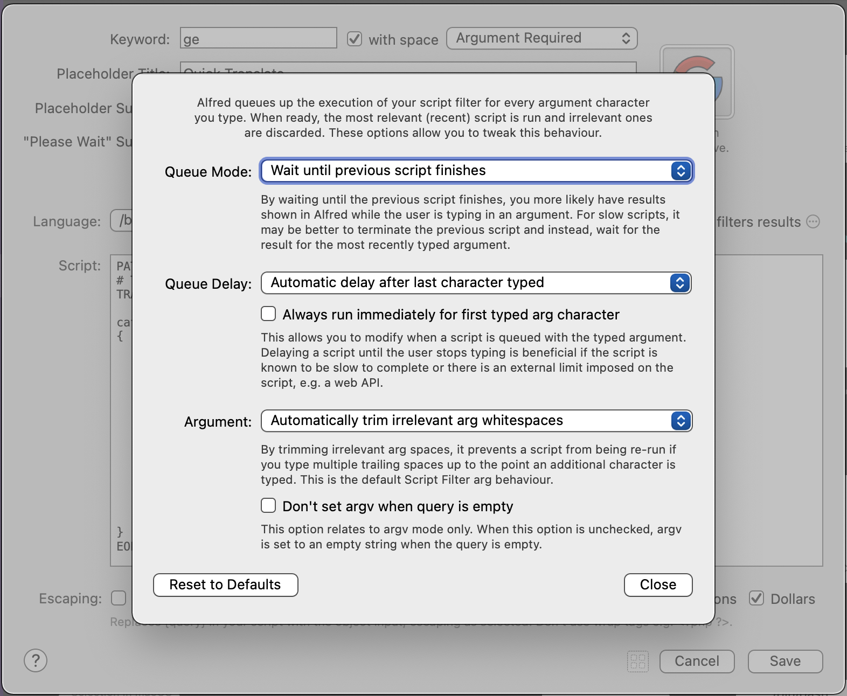This screenshot has width=847, height=696.
Task: Toggle the Dollars escaping checkbox
Action: tap(756, 598)
